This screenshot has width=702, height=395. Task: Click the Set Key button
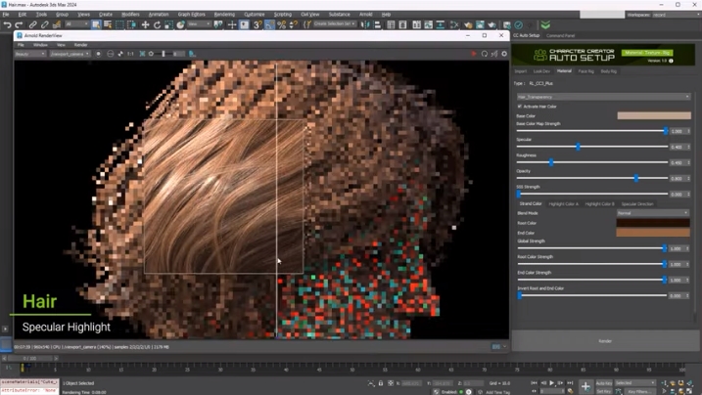point(604,391)
